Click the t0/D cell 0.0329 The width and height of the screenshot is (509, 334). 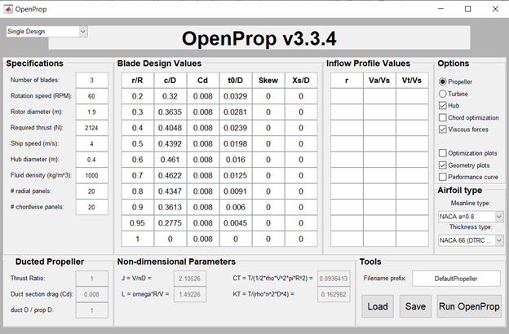tap(236, 96)
